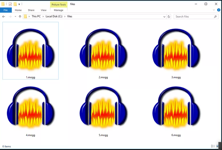Viewport: 222px width, 150px height.
Task: Expand chevron after Local Disk (C:) breadcrumb
Action: point(65,17)
